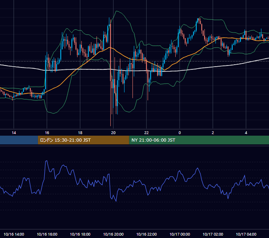
Task: Select the hour label 14 on the axis
Action: [x=14, y=133]
